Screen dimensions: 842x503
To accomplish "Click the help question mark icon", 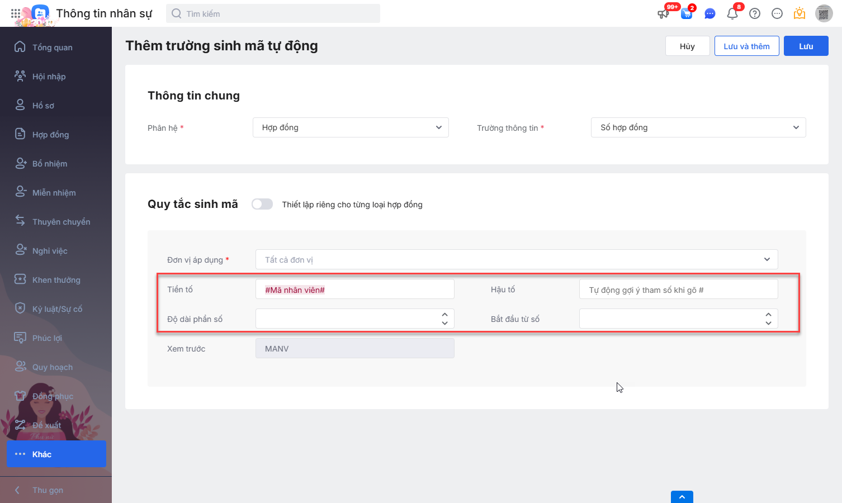I will pos(755,14).
